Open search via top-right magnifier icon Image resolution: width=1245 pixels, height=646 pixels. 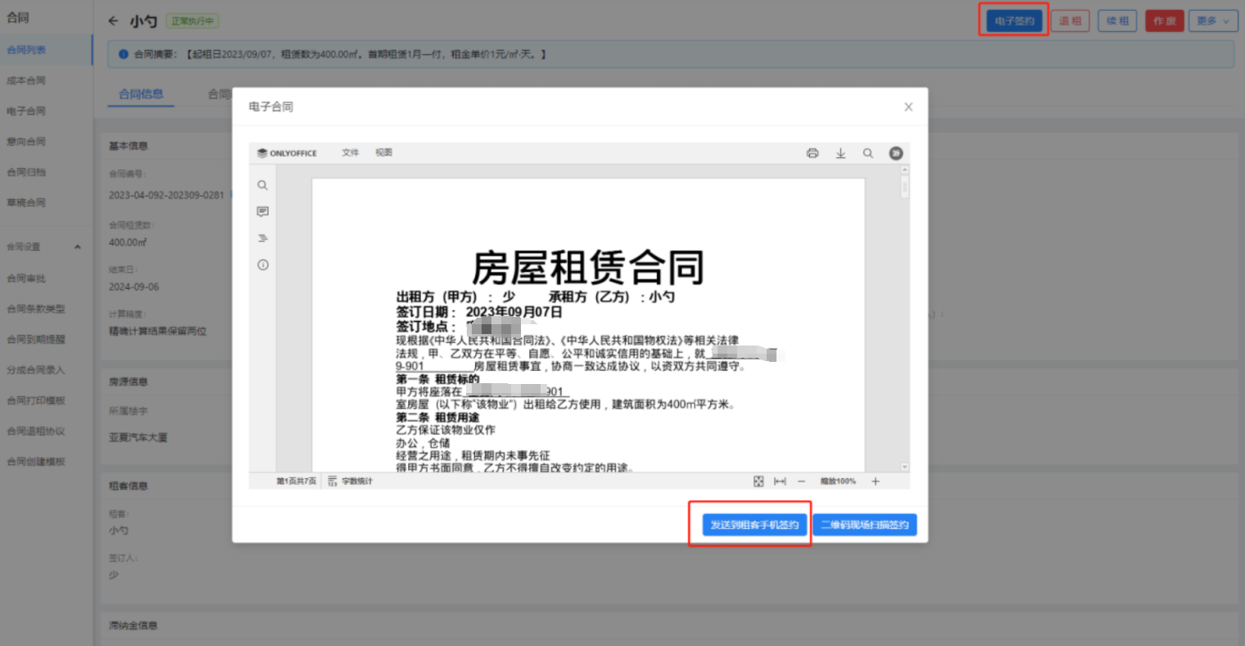click(867, 153)
